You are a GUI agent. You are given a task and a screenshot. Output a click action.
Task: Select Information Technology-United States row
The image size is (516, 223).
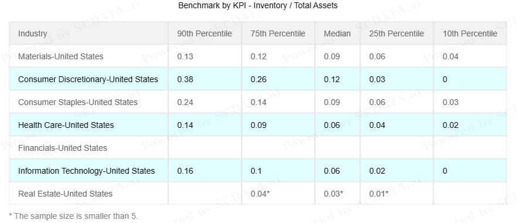[x=258, y=171]
